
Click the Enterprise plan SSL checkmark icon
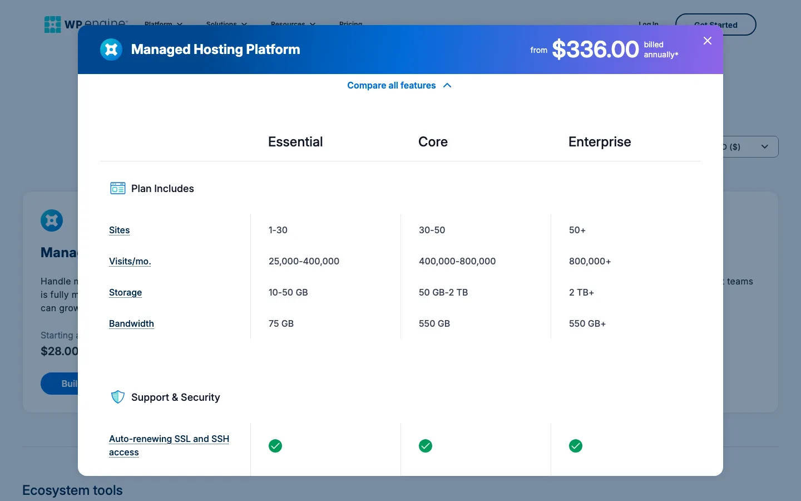576,446
